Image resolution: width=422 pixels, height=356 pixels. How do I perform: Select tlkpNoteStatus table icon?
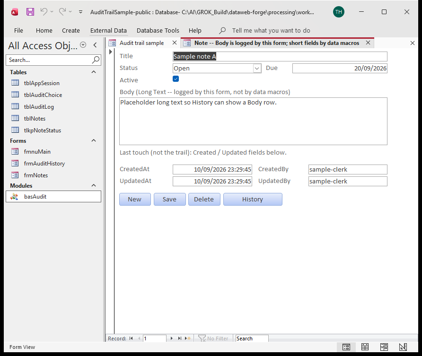click(15, 130)
